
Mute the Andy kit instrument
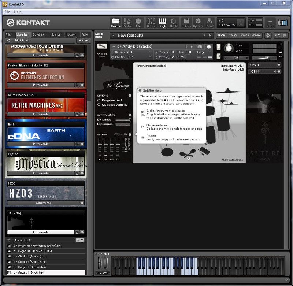click(218, 56)
